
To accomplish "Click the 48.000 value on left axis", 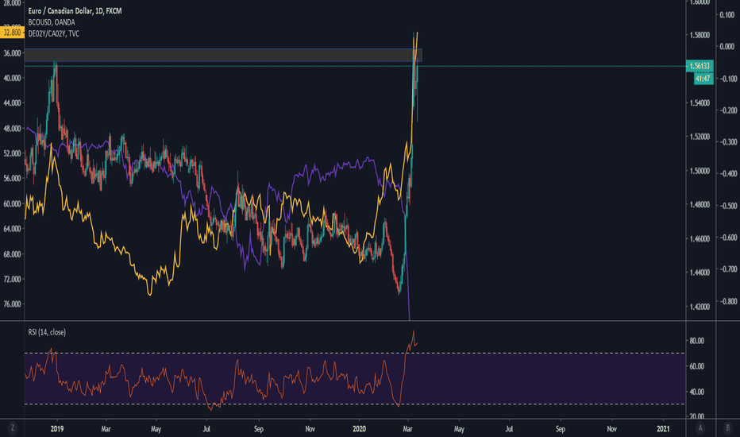I will click(12, 129).
